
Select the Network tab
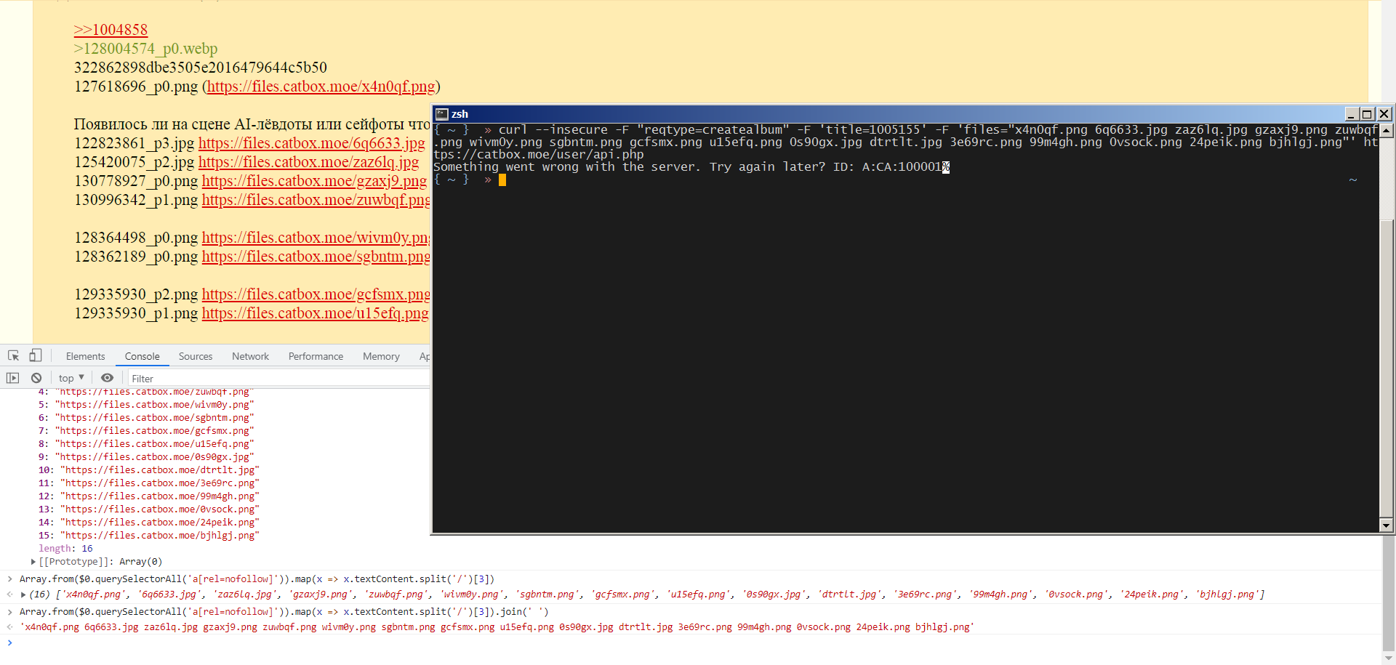click(250, 356)
